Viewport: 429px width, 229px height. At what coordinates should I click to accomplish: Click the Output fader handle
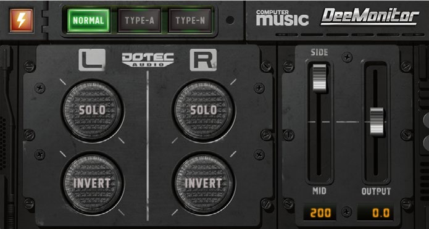377,122
